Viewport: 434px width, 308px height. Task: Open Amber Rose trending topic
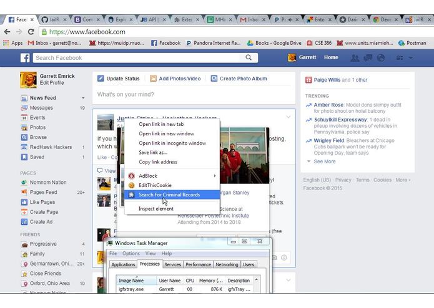point(328,105)
